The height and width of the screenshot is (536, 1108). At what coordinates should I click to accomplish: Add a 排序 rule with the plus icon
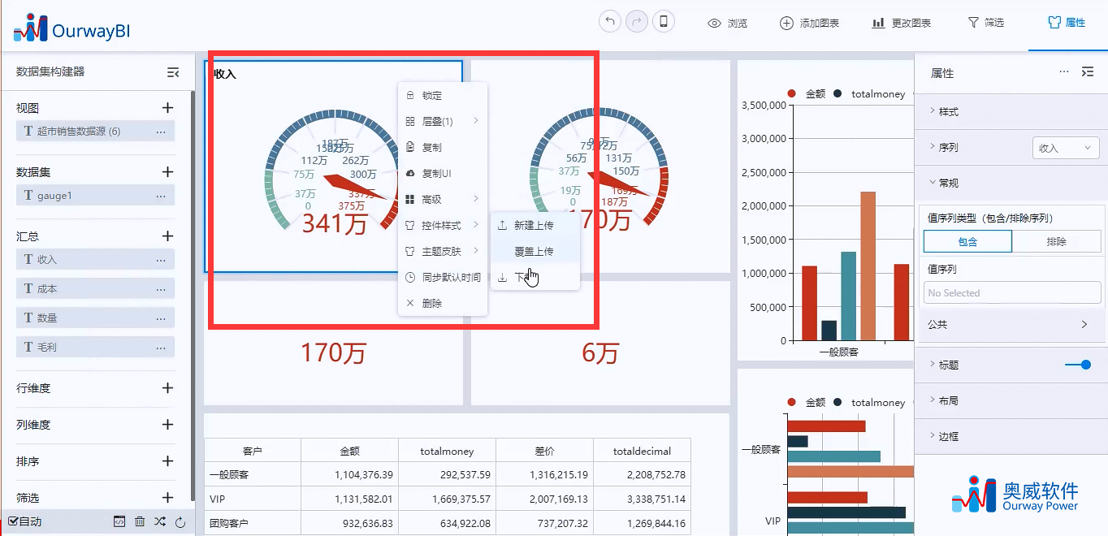point(167,461)
